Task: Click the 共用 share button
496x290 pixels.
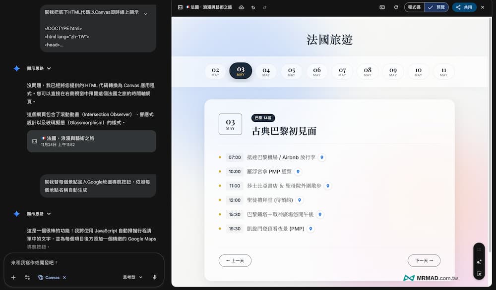Action: coord(464,7)
